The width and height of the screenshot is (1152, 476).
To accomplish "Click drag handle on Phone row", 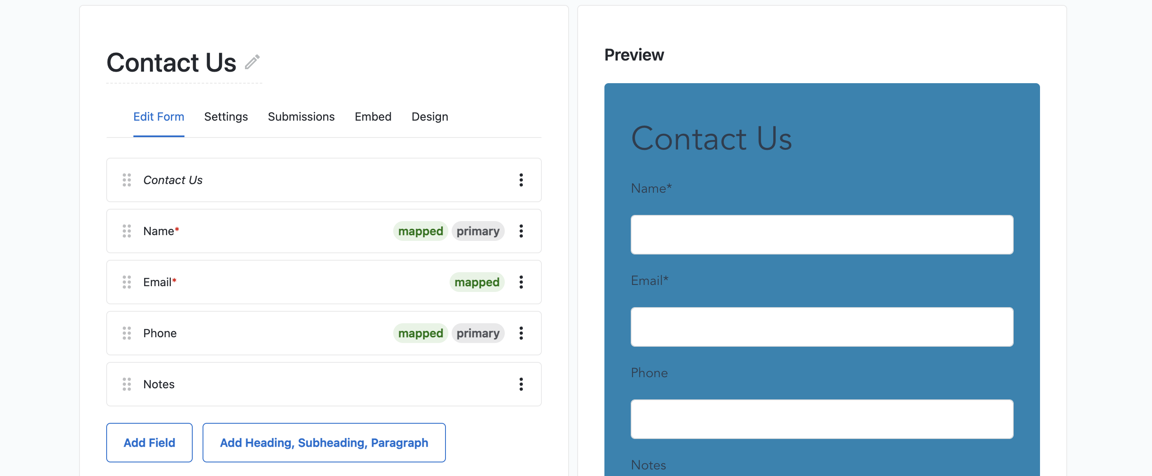I will (x=126, y=333).
